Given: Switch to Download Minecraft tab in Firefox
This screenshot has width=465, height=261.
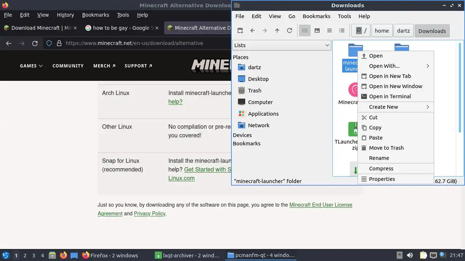Looking at the screenshot, I should click(x=41, y=28).
